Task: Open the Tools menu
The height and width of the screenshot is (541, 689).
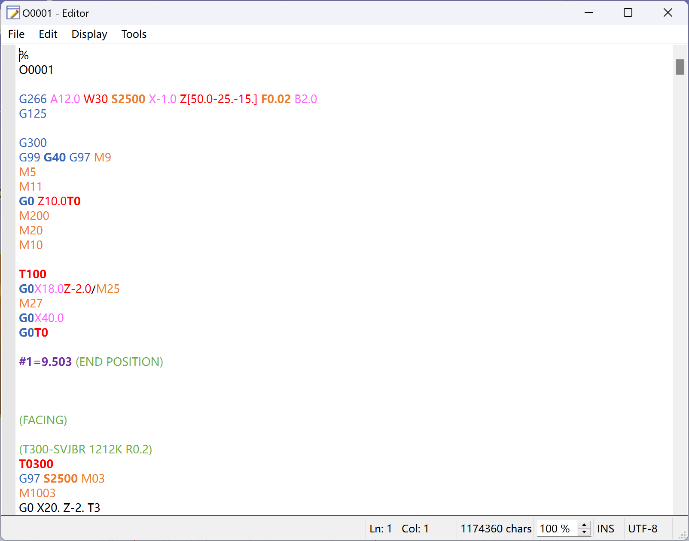Action: [134, 34]
